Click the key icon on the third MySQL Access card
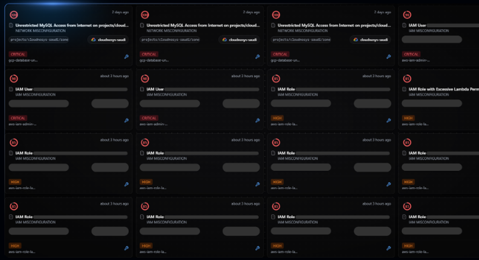The width and height of the screenshot is (479, 260). click(x=388, y=57)
